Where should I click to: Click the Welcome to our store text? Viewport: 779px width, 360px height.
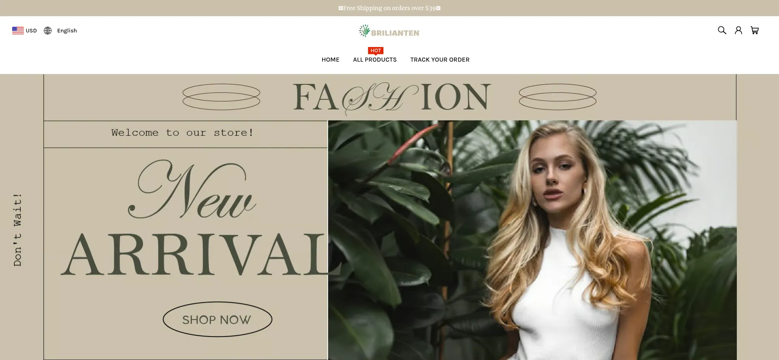coord(183,133)
